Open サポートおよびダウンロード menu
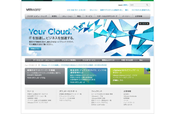The image size is (175, 114). [107, 16]
